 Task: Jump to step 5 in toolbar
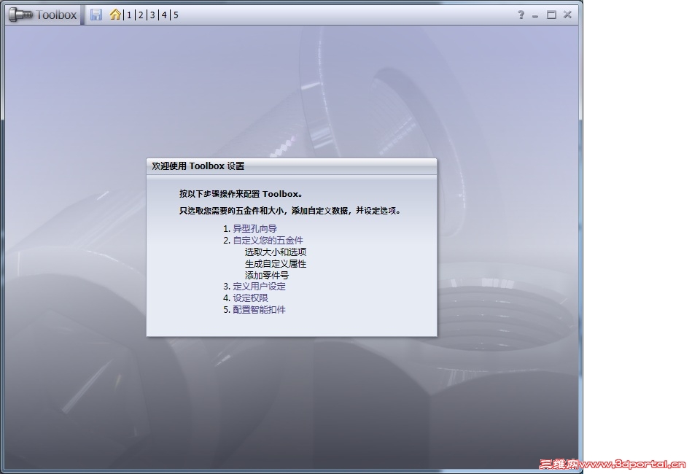(x=176, y=15)
